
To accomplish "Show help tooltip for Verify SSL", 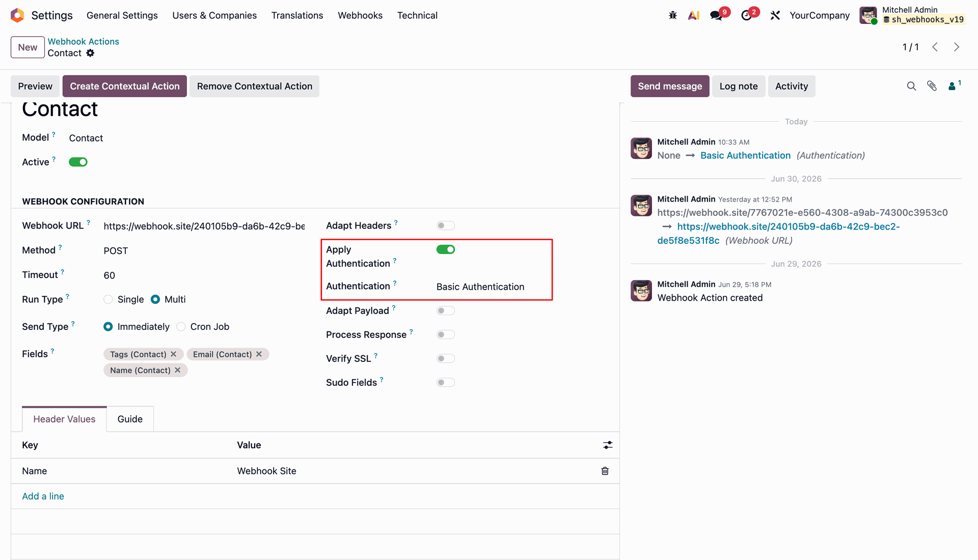I will 375,355.
